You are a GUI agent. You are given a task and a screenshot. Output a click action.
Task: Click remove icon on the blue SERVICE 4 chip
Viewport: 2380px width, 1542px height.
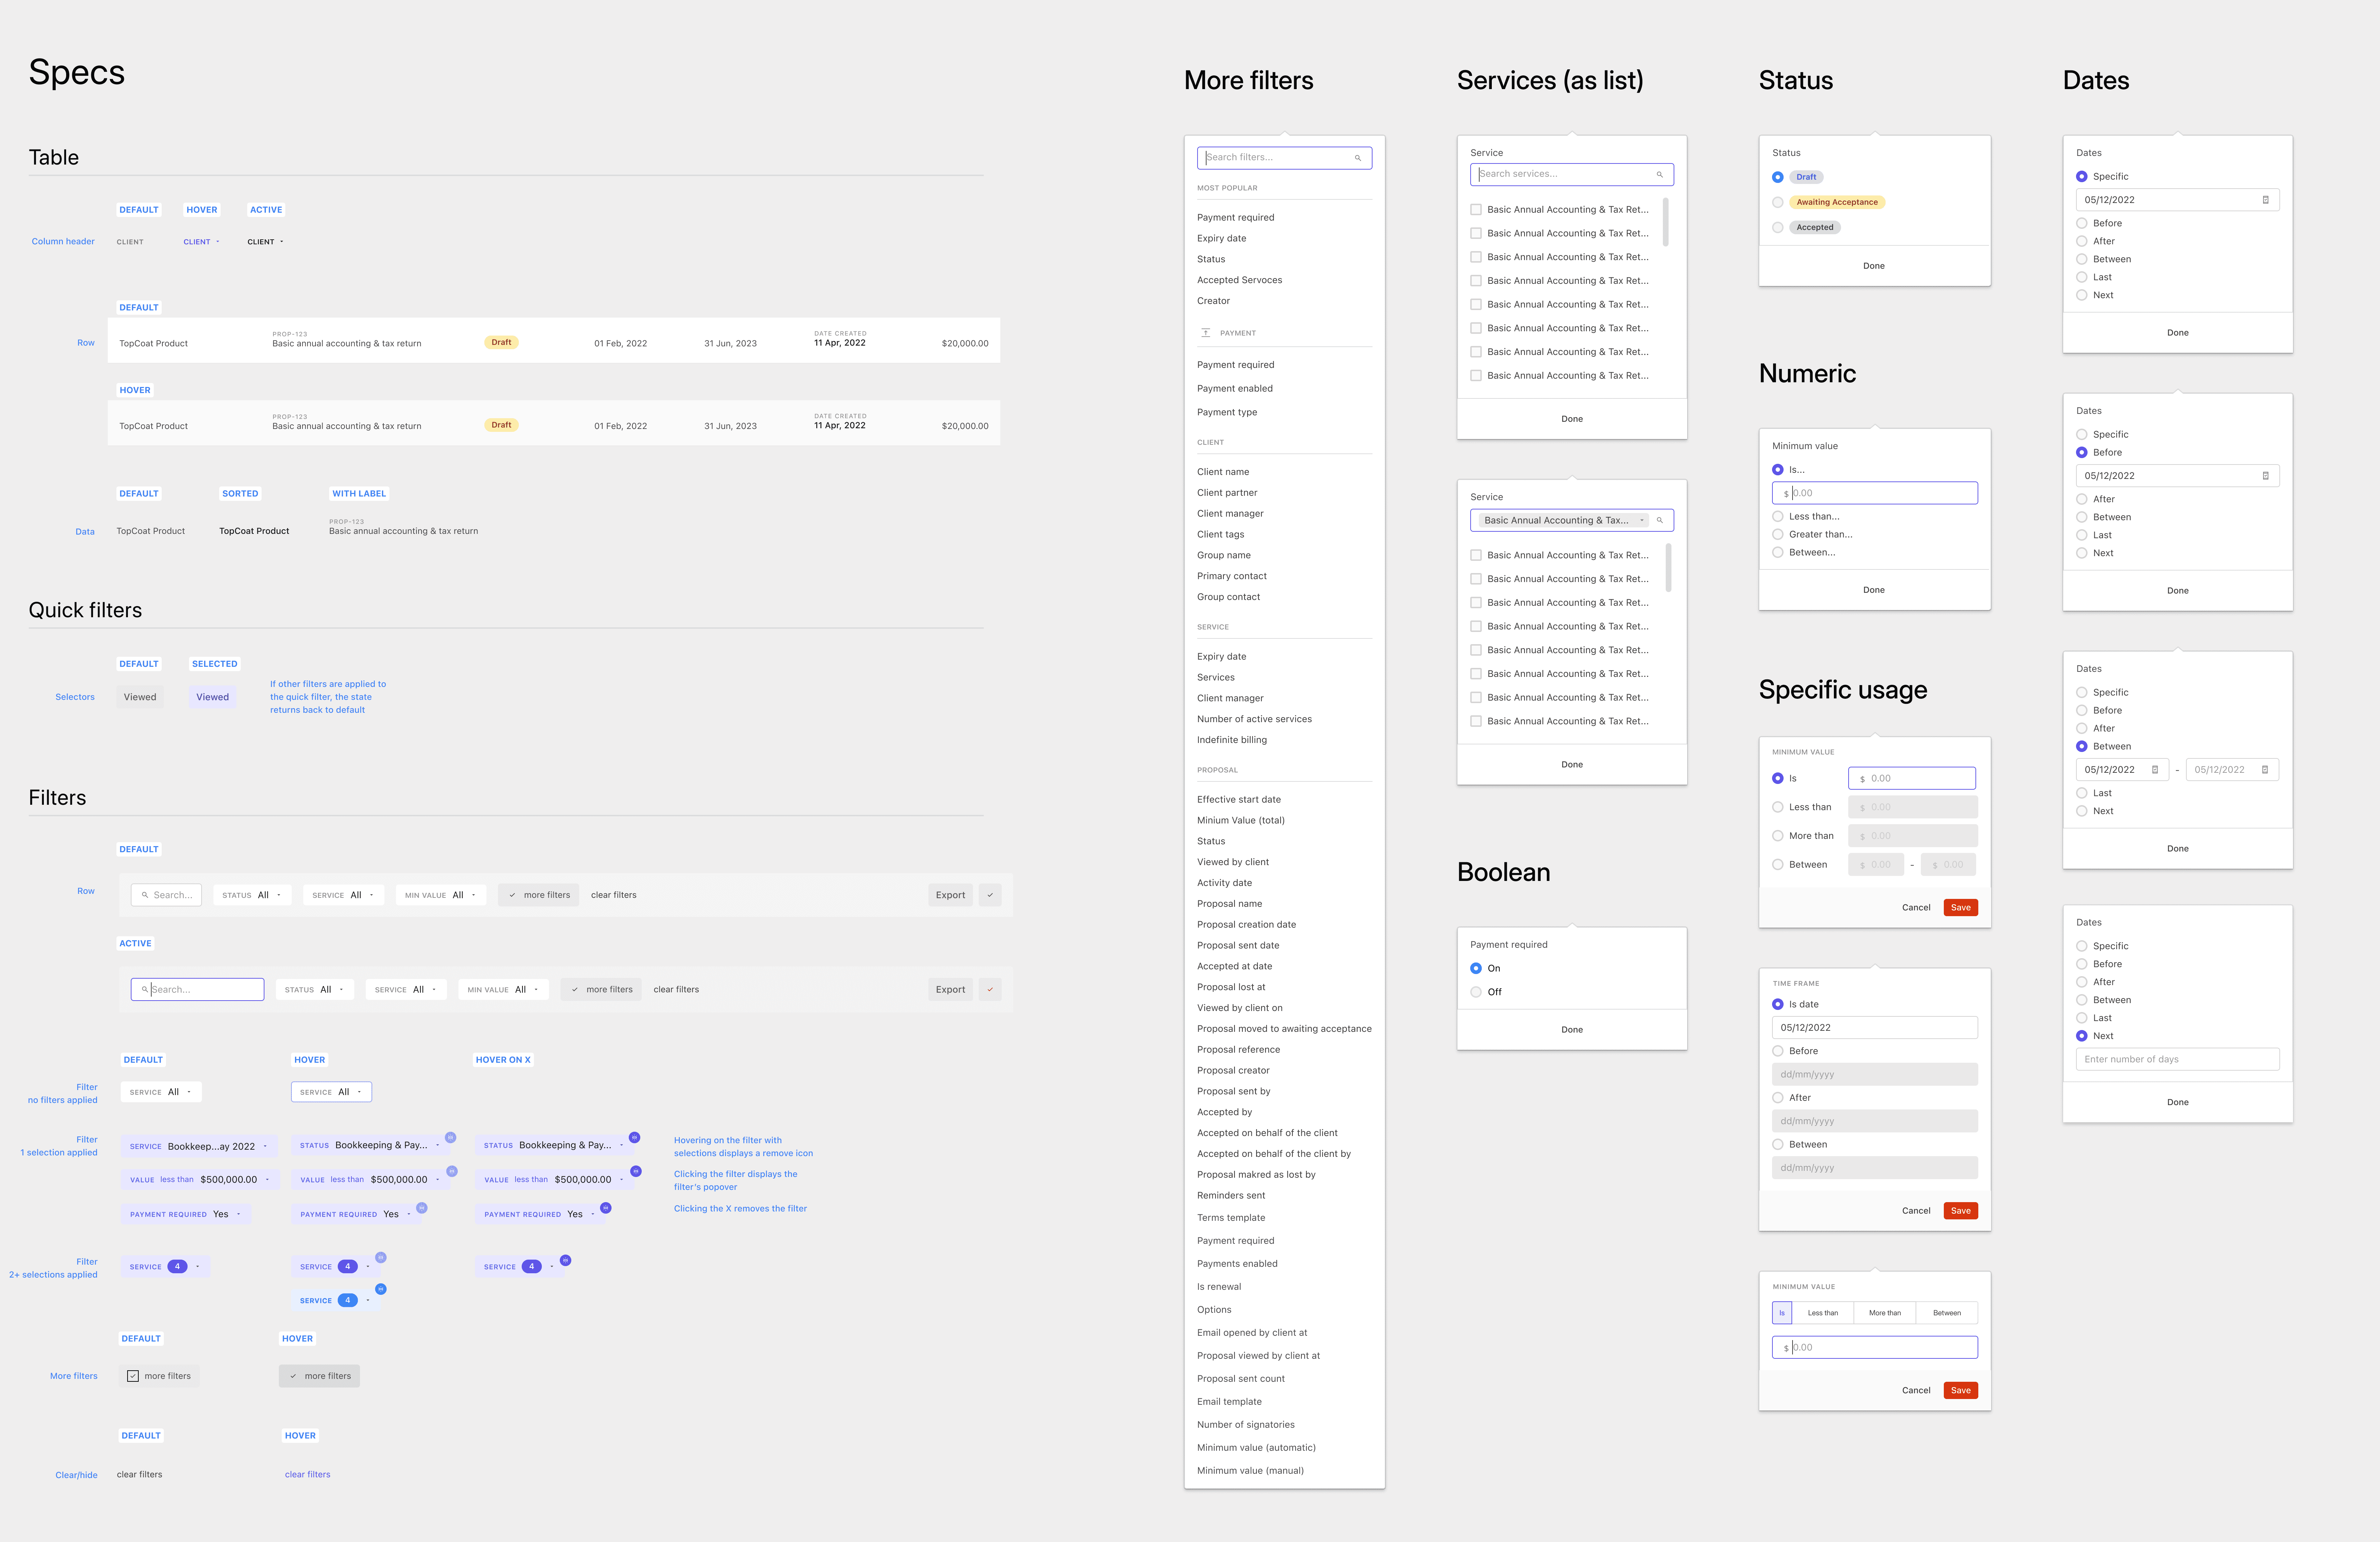(x=380, y=1289)
